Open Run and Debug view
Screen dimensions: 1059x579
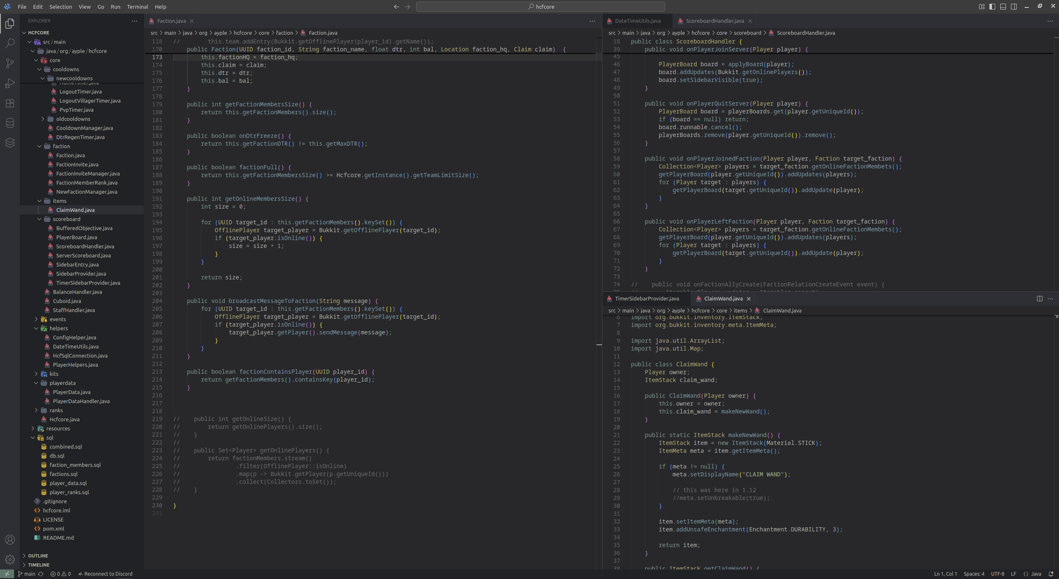[10, 83]
